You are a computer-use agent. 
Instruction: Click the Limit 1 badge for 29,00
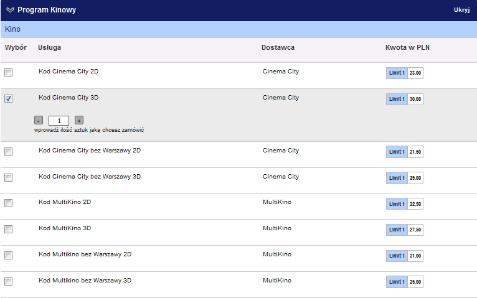397,178
